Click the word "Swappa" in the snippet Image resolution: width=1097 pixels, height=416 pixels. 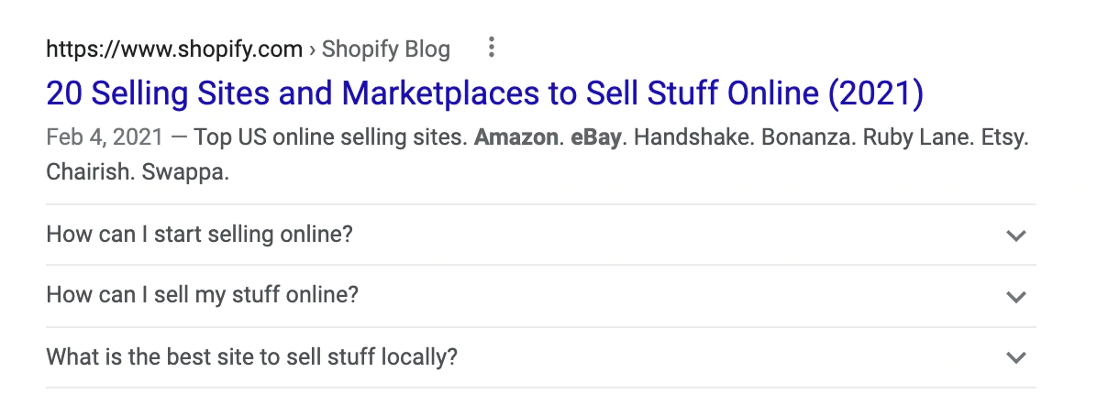pyautogui.click(x=184, y=172)
